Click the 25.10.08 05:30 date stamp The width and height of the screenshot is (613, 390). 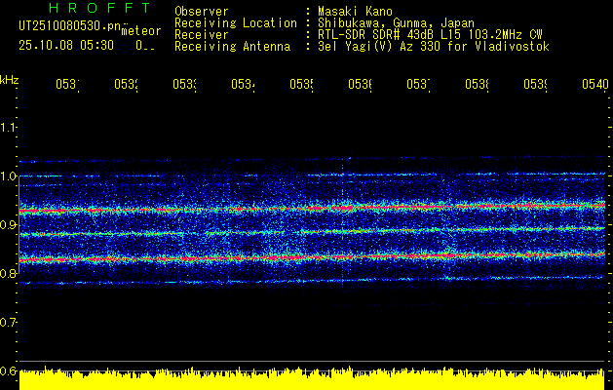66,46
